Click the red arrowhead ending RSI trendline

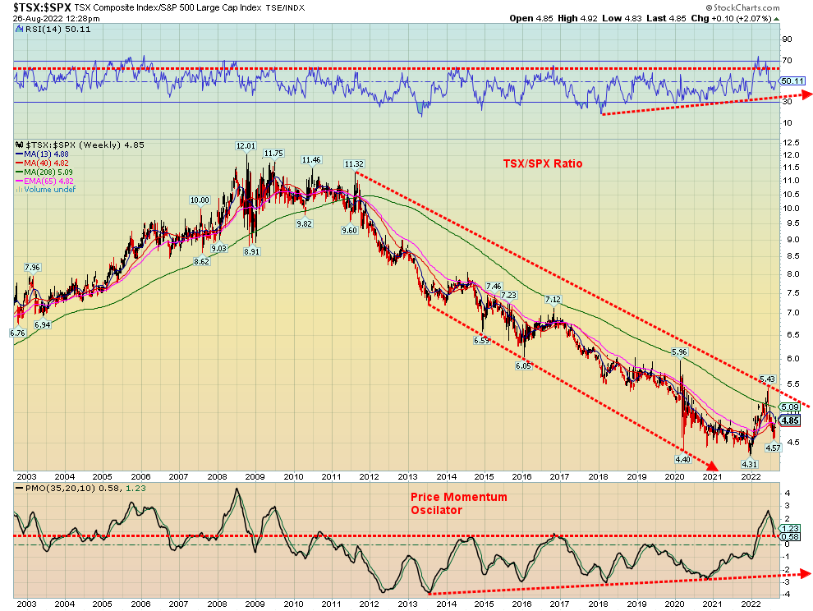point(806,94)
